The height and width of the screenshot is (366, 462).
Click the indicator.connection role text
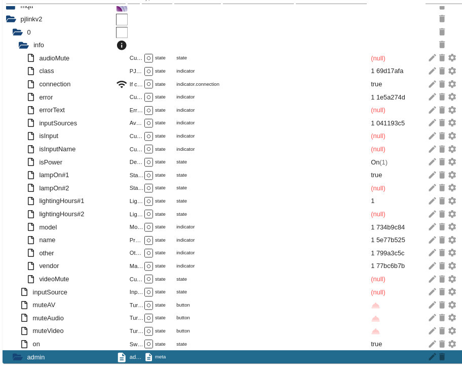coord(198,84)
